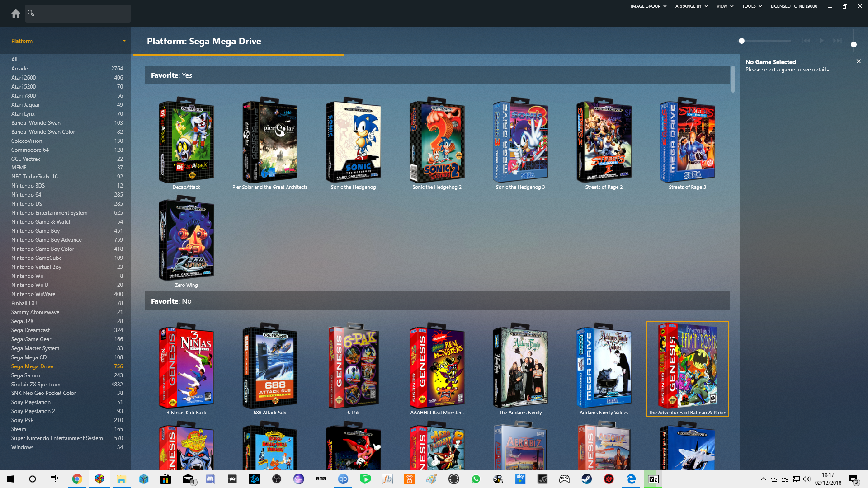868x488 pixels.
Task: Select Atari 2600 platform
Action: [x=67, y=78]
